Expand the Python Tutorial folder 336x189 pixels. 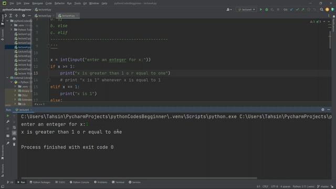tap(12, 29)
